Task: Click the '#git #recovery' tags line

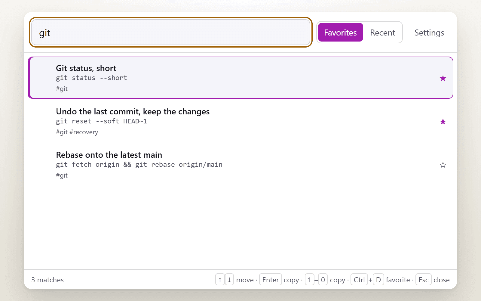Action: tap(77, 132)
